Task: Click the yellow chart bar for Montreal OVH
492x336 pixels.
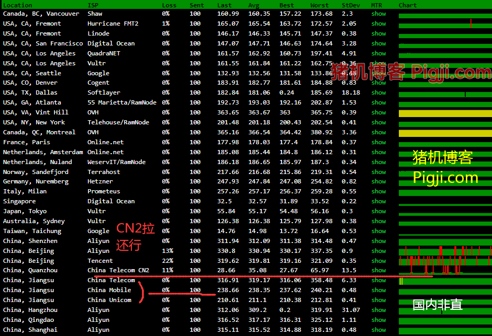Action: tap(445, 133)
